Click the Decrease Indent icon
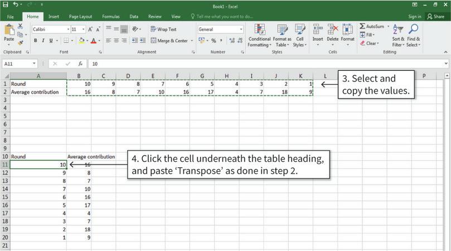 [x=134, y=41]
